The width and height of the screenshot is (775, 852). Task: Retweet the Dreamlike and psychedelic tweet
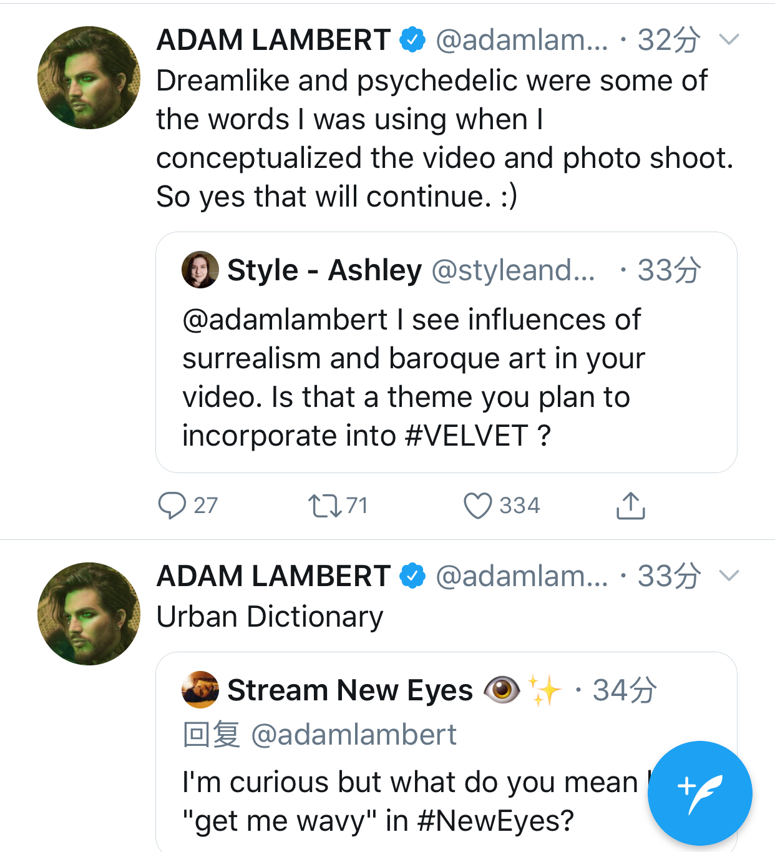tap(324, 506)
